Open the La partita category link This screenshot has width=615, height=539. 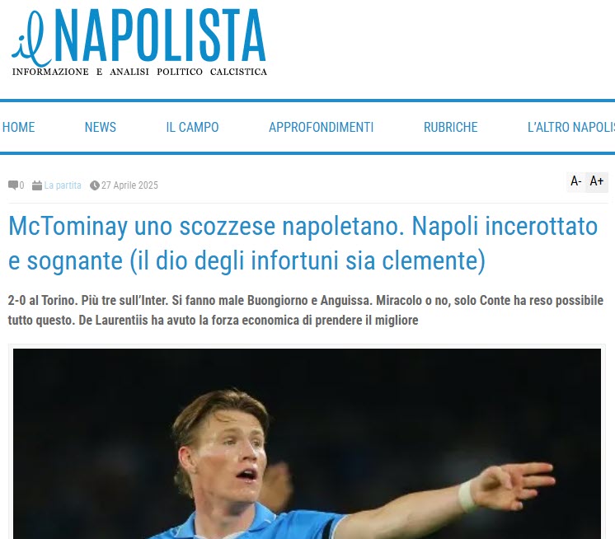(x=63, y=185)
